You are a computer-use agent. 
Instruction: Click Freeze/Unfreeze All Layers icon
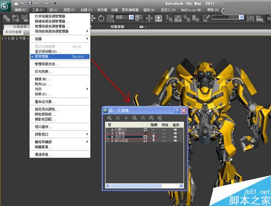click(x=160, y=118)
